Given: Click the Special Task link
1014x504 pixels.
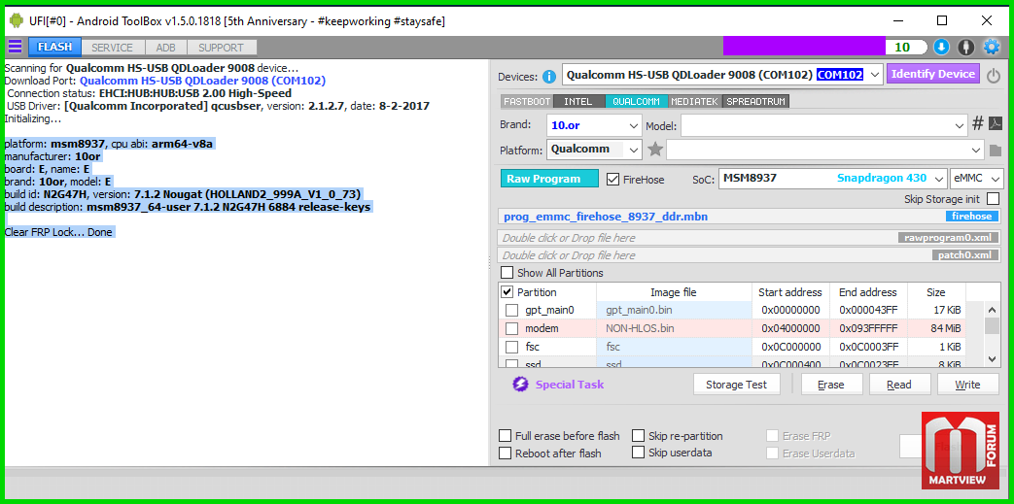Looking at the screenshot, I should coord(569,385).
